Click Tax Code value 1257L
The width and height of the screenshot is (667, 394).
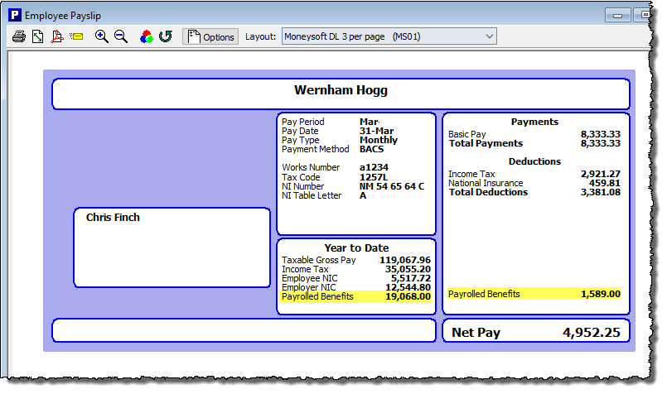tap(374, 177)
